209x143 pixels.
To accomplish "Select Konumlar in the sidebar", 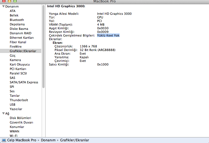I will [x=17, y=127].
